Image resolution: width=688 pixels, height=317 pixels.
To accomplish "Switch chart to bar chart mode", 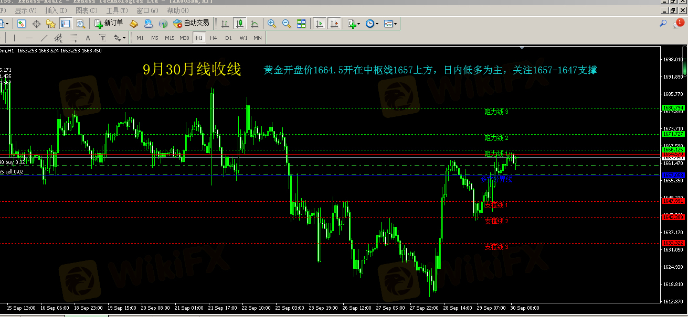I will tap(225, 24).
